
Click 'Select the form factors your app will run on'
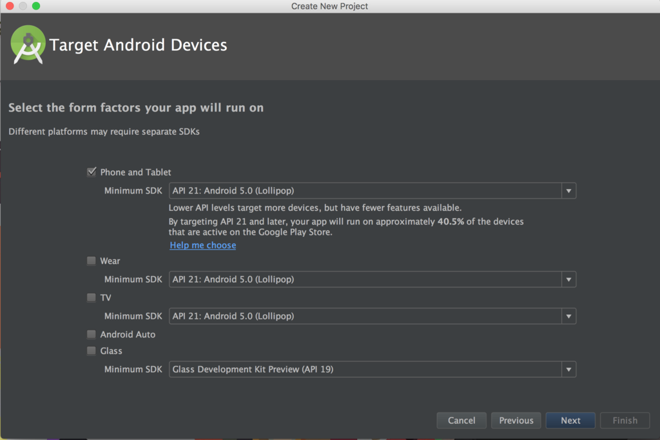[x=136, y=108]
